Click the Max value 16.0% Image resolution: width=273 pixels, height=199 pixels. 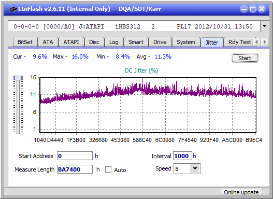click(80, 56)
